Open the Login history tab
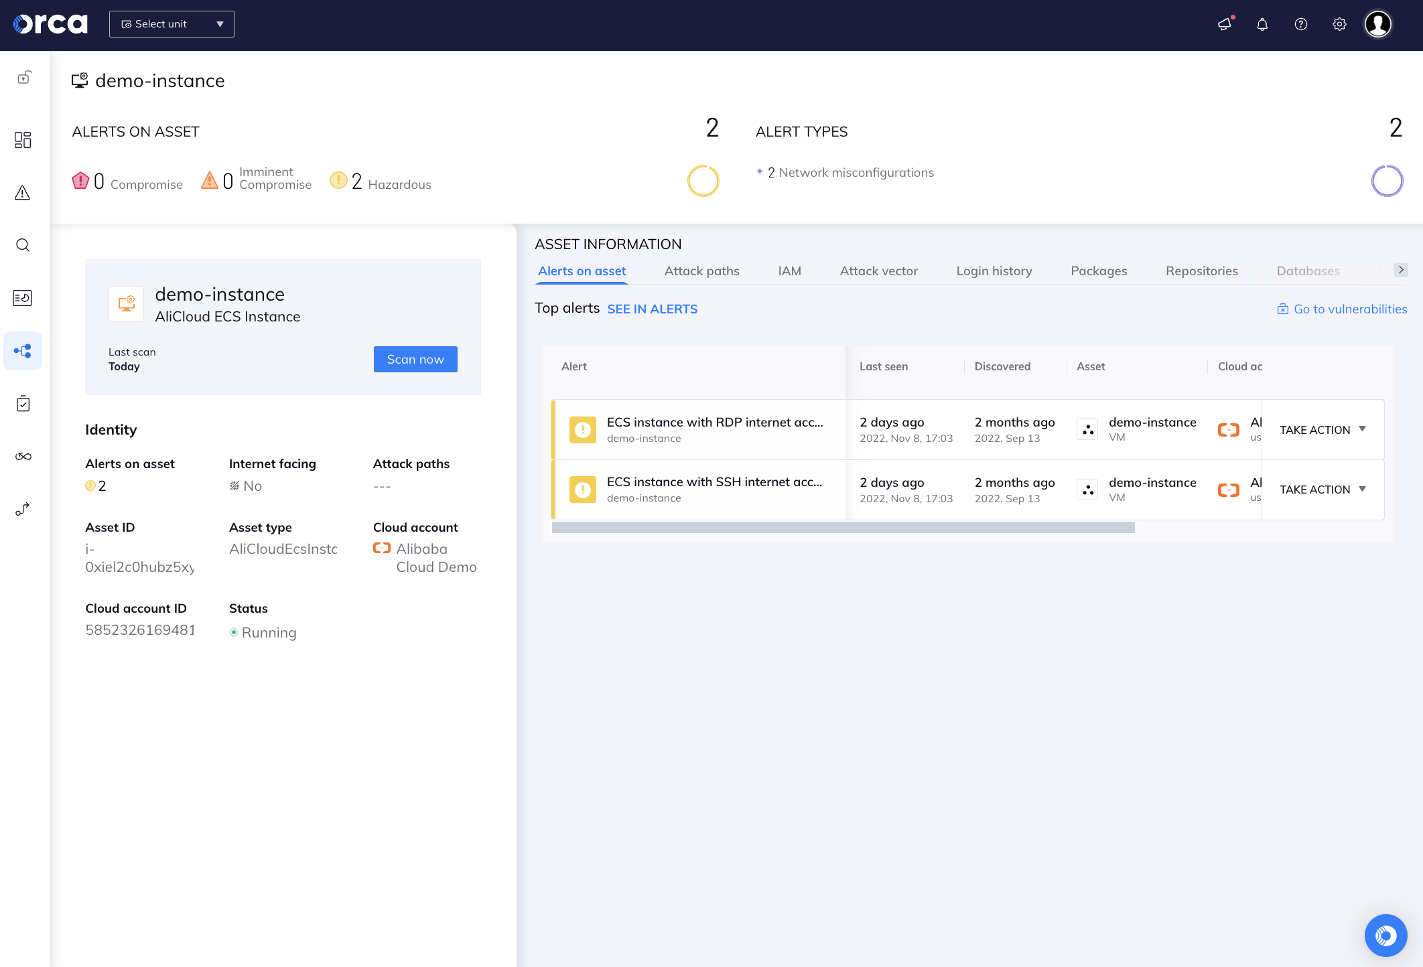1423x967 pixels. (994, 271)
